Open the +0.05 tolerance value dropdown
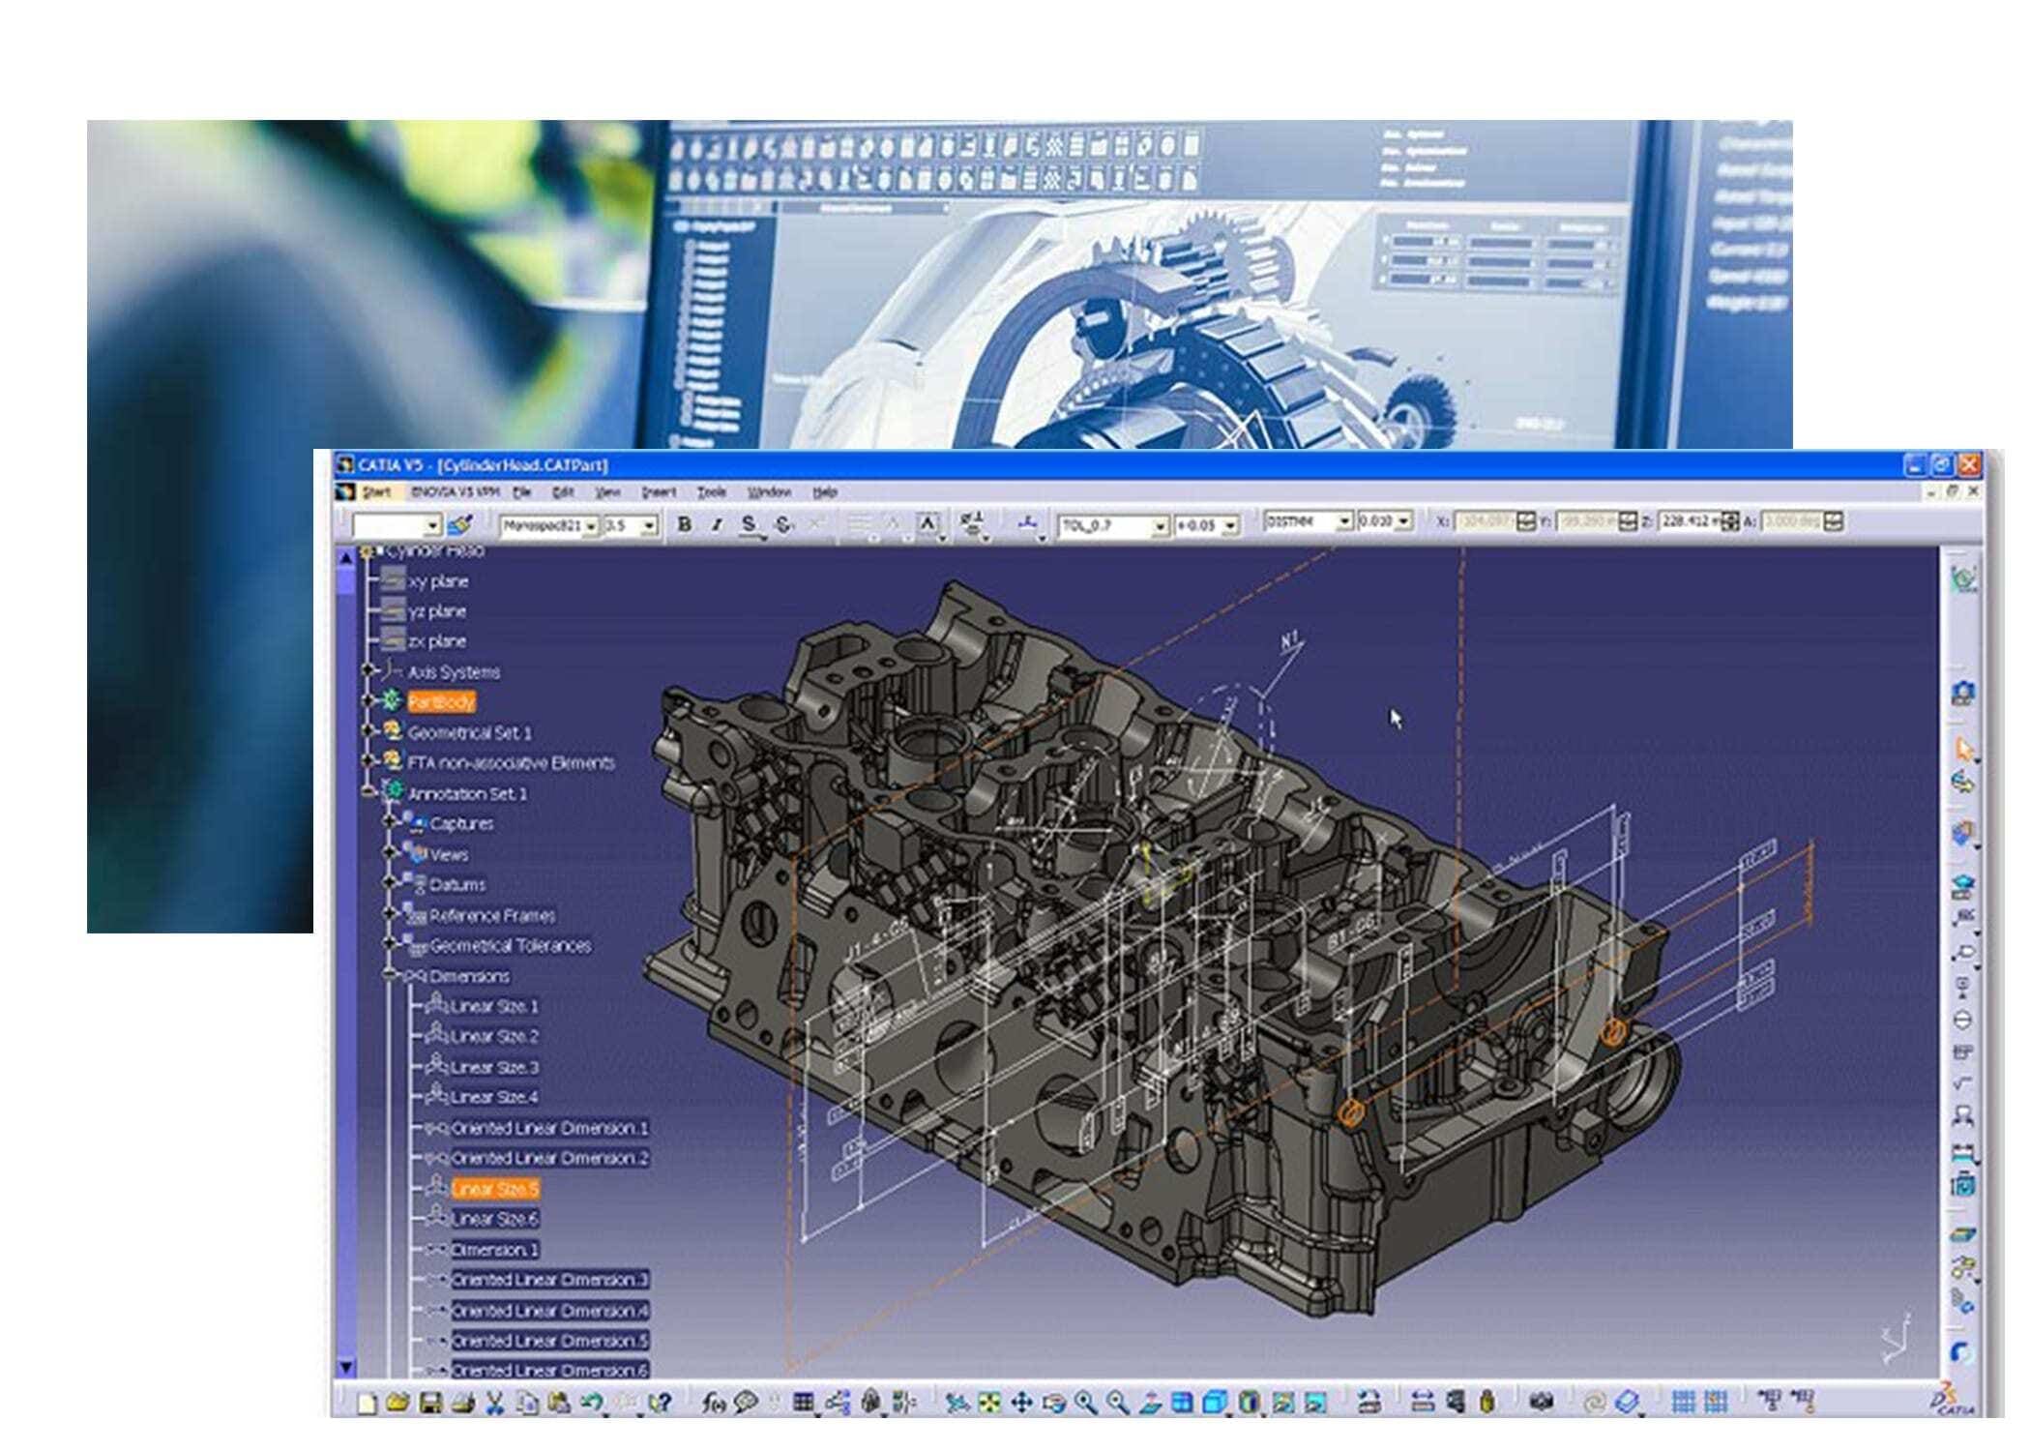The height and width of the screenshot is (1451, 2031). (1230, 525)
